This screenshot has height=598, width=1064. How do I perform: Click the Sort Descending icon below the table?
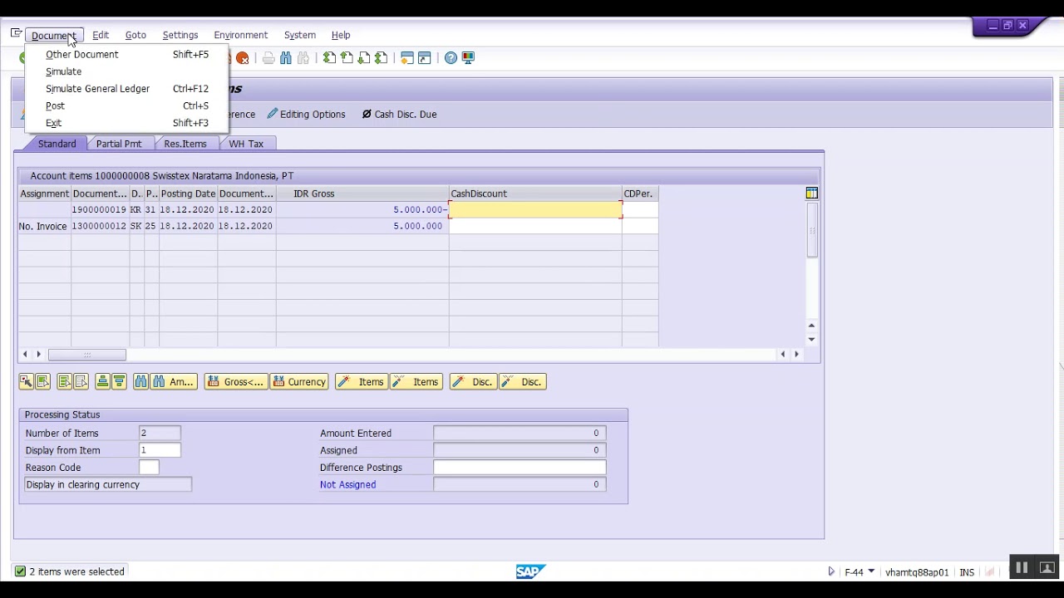[x=119, y=382]
